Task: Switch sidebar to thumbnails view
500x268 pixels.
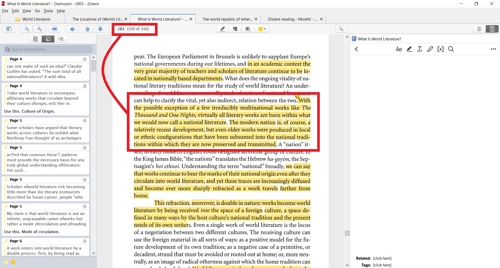Action: pos(35,39)
